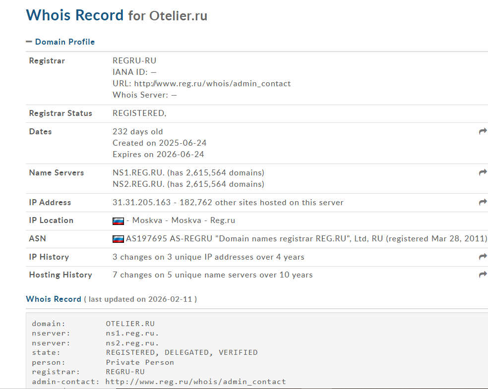Click the registrar URL www.reg.ru/whois/admin_contact
The image size is (488, 389).
click(x=212, y=83)
